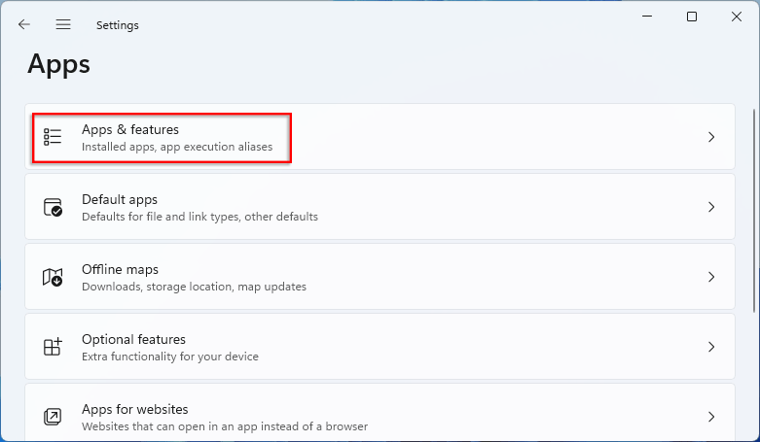Screen dimensions: 760x442
Task: Click 'Defaults for file and link types' text
Action: pos(161,217)
